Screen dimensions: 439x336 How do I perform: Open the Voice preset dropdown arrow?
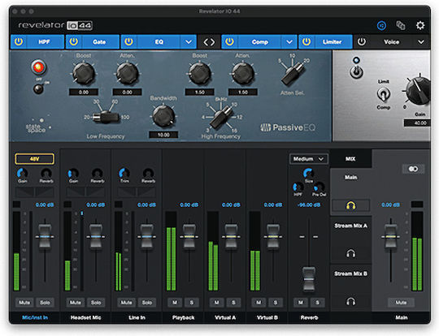pyautogui.click(x=421, y=42)
